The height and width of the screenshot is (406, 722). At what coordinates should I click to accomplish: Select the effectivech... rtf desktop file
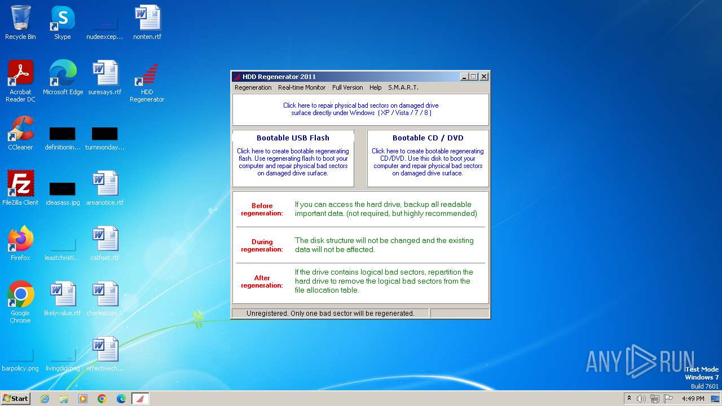coord(105,354)
